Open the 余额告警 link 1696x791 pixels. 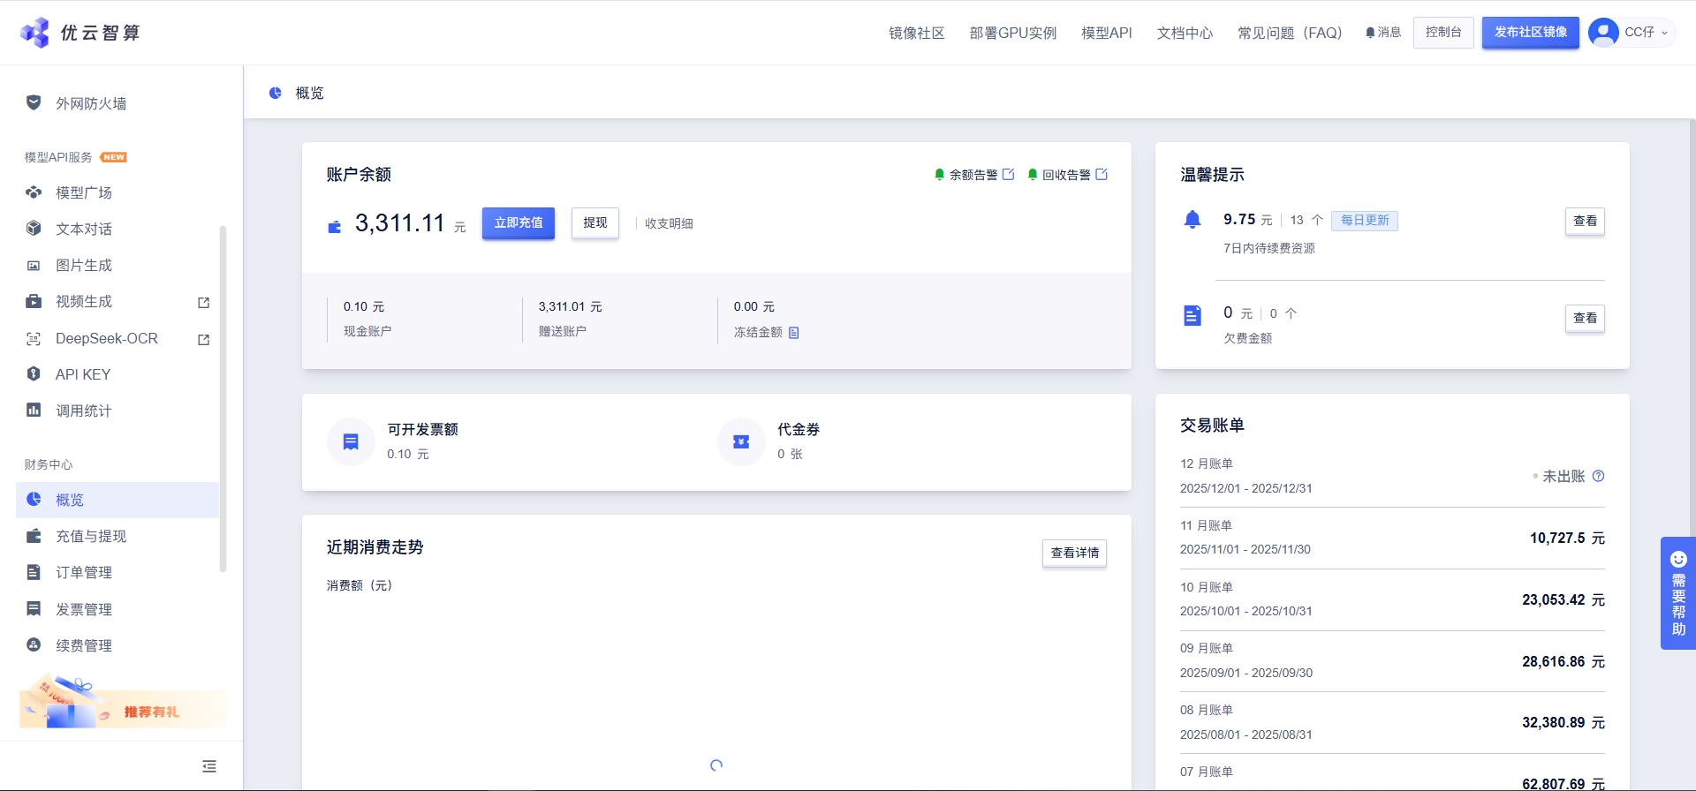pos(973,175)
